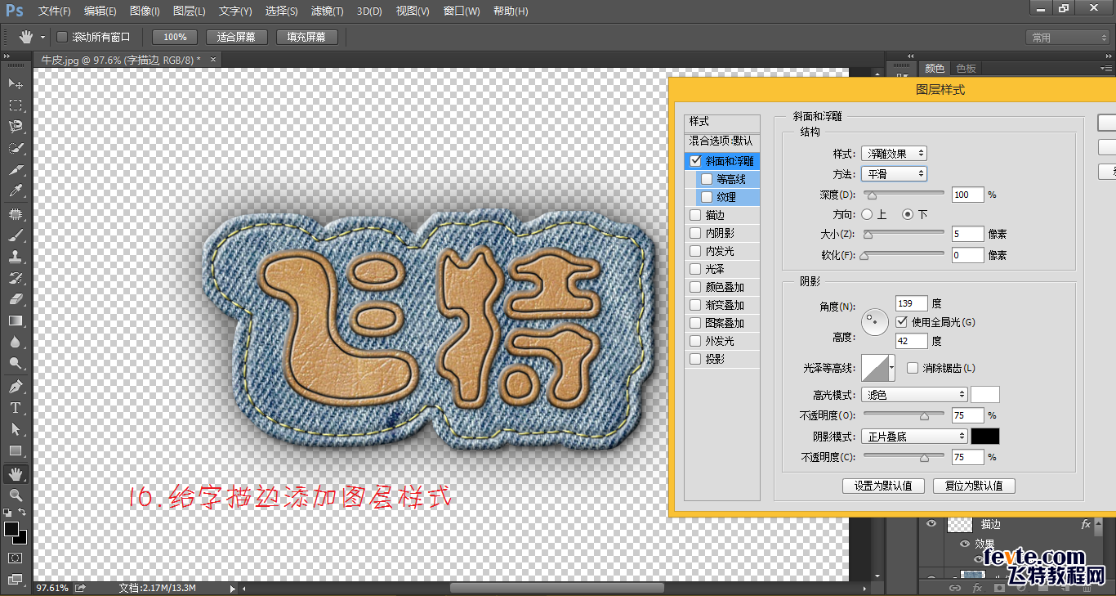Viewport: 1116px width, 596px height.
Task: Click the black shadow color swatch
Action: (x=985, y=436)
